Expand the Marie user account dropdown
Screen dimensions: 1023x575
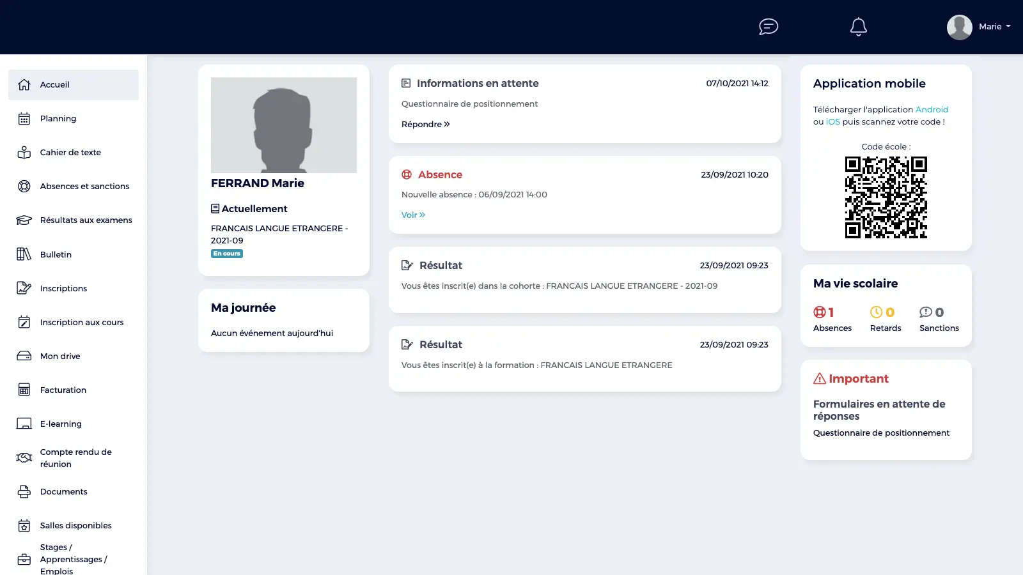980,27
